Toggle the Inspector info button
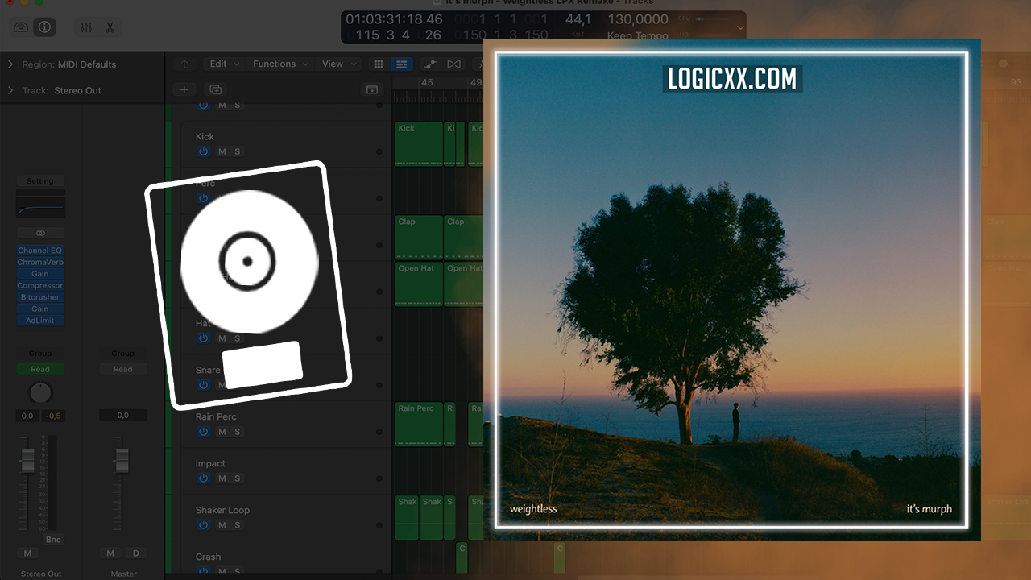Viewport: 1031px width, 580px height. [x=44, y=27]
